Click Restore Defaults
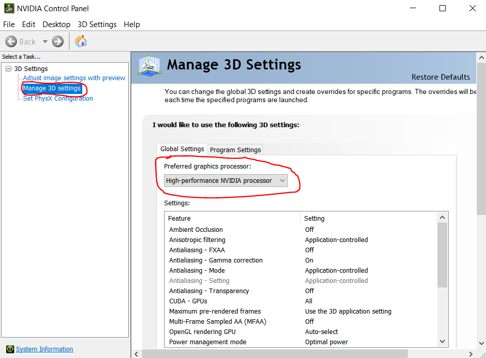The image size is (486, 358). coord(441,77)
